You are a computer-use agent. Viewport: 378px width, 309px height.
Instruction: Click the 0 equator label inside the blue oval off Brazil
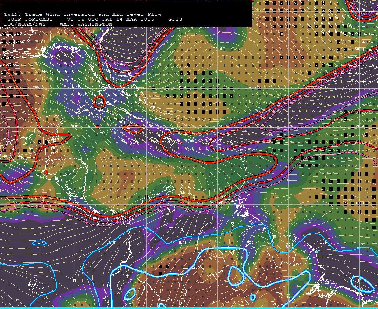[x=359, y=281]
